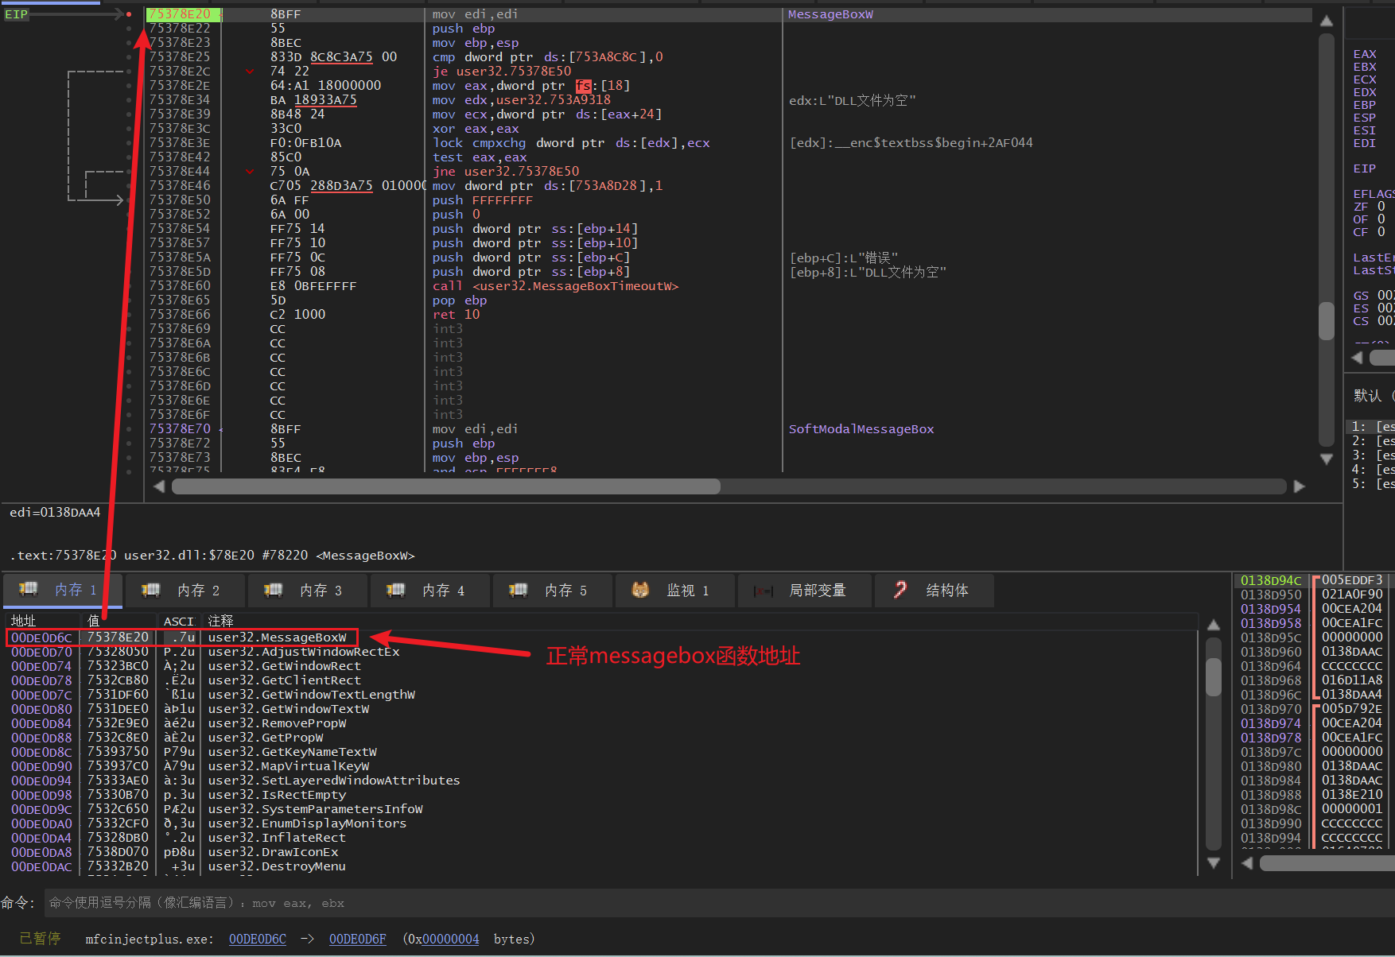Select the je user32.75378E50 instruction

point(502,72)
